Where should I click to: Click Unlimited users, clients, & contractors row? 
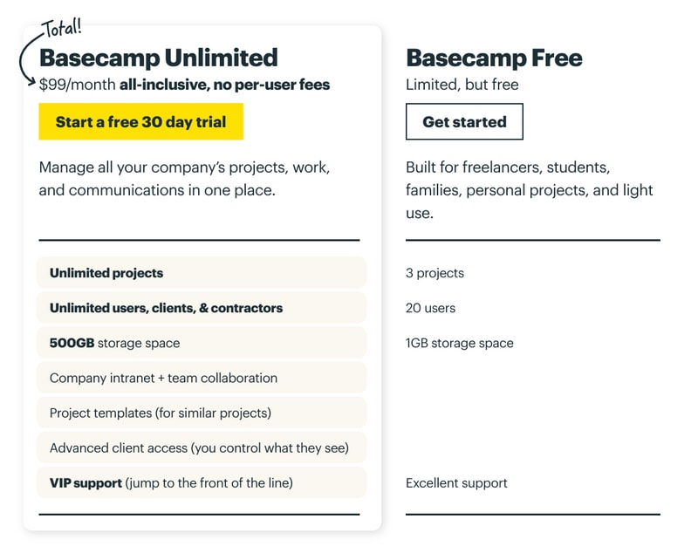coord(201,308)
